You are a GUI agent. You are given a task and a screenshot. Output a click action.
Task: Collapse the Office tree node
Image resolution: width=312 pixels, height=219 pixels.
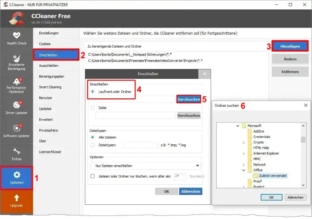(243, 170)
